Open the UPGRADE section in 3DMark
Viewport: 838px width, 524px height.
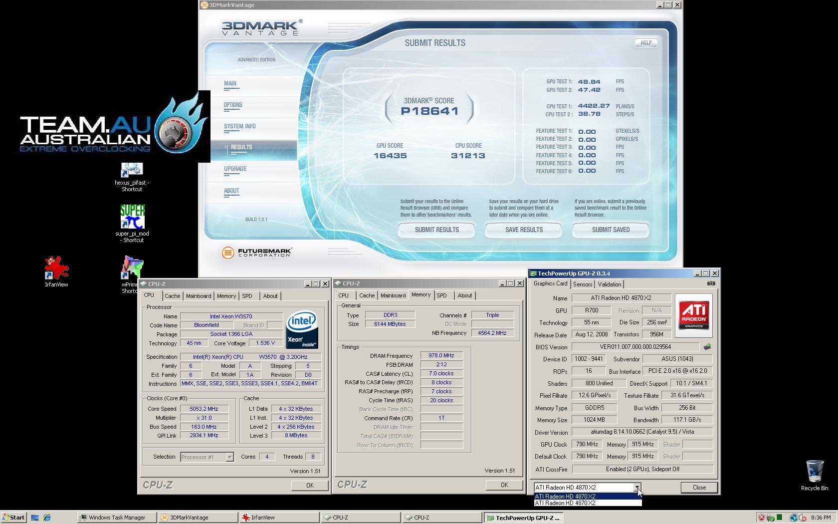click(235, 169)
